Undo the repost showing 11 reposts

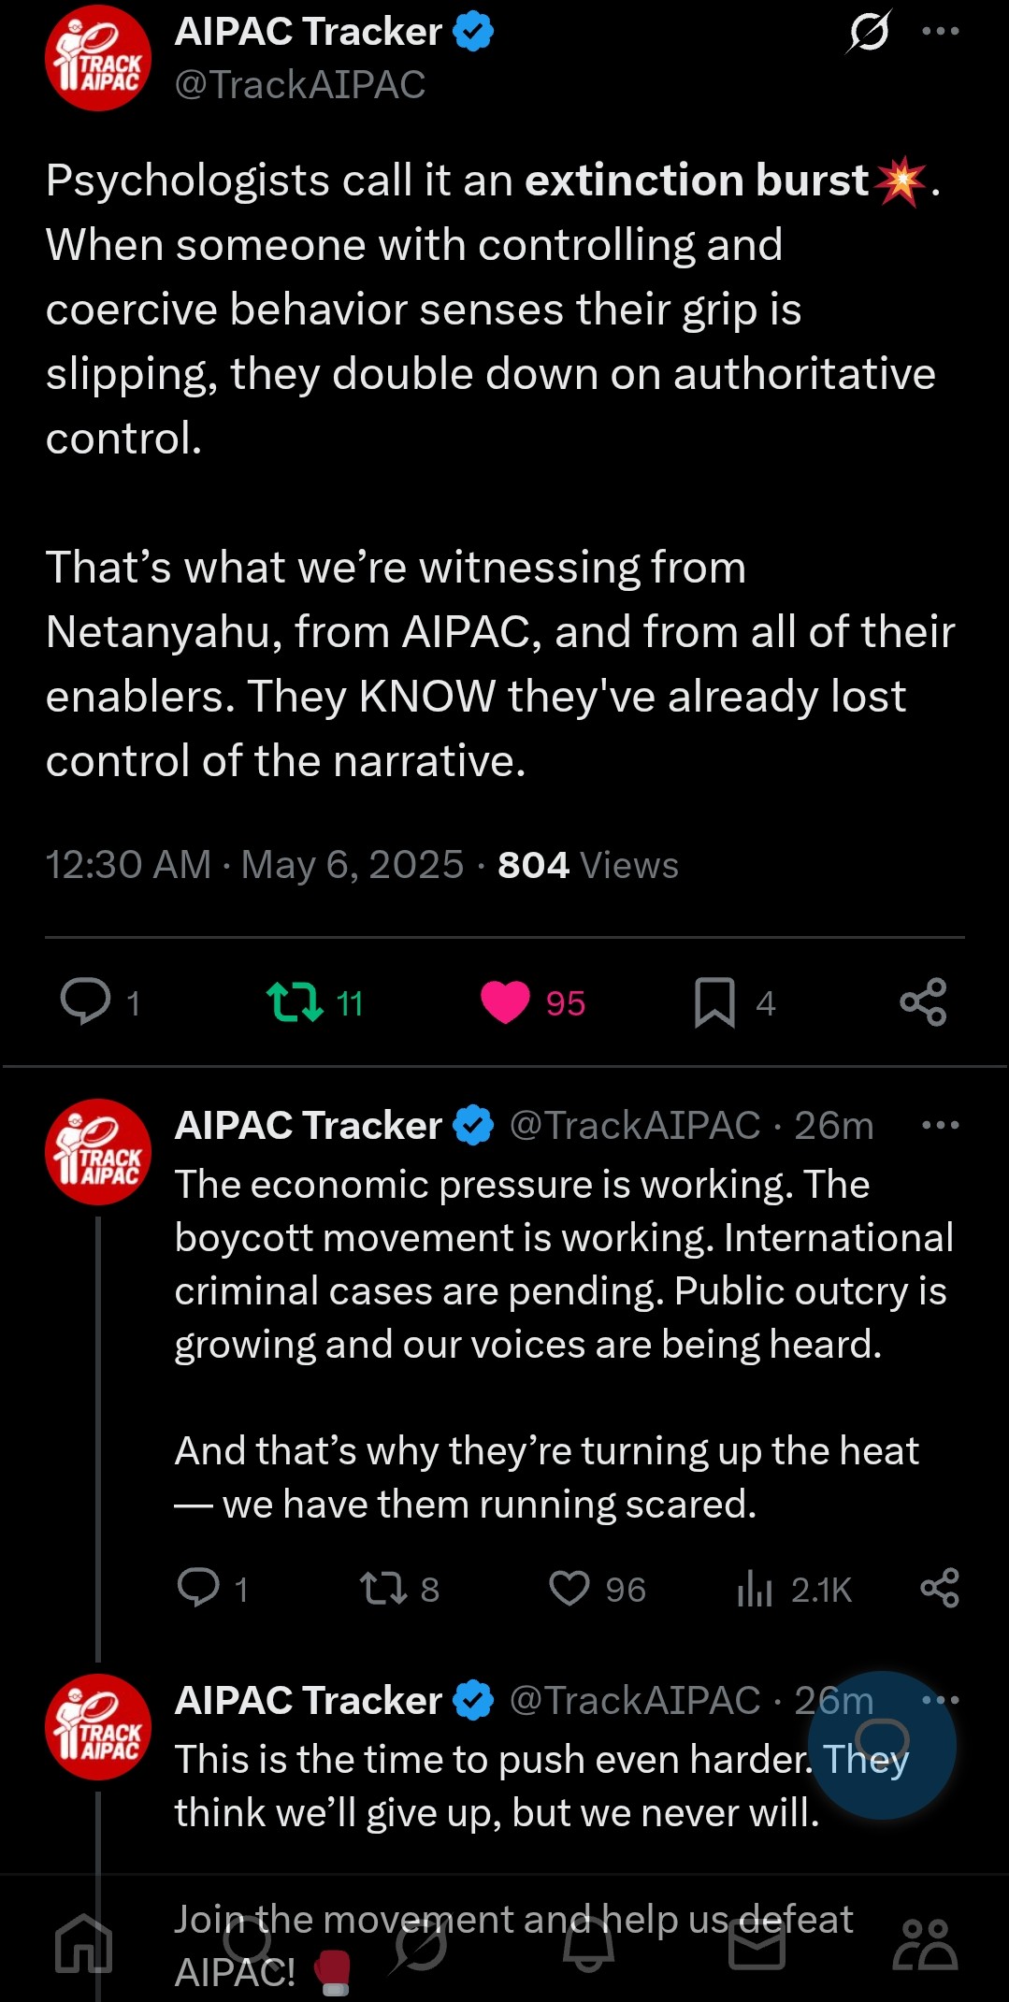click(295, 1001)
